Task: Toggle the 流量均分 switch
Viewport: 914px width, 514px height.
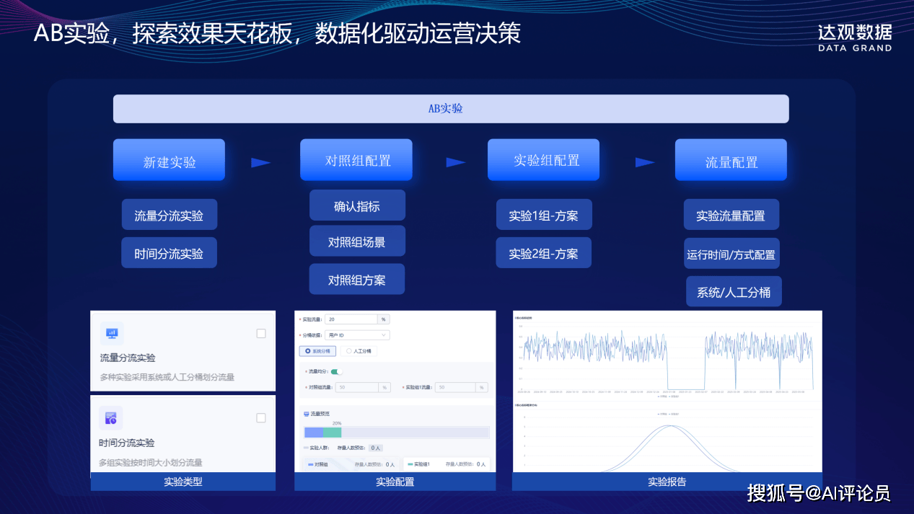Action: pos(336,371)
